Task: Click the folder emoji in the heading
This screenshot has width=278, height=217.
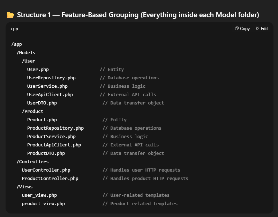Action: coord(10,15)
